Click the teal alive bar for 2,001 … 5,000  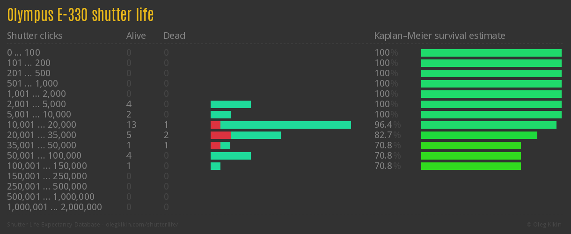pos(231,104)
